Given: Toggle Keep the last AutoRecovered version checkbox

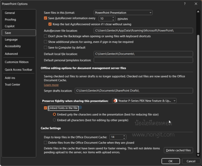Looking at the screenshot, I should pos(50,24).
